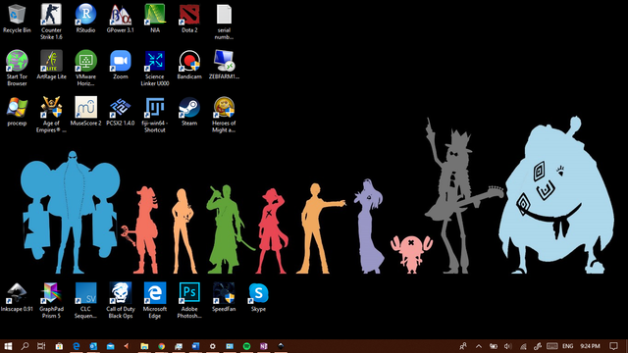Switch to OneNote on the taskbar
Screen dimensions: 628x353
[264, 346]
